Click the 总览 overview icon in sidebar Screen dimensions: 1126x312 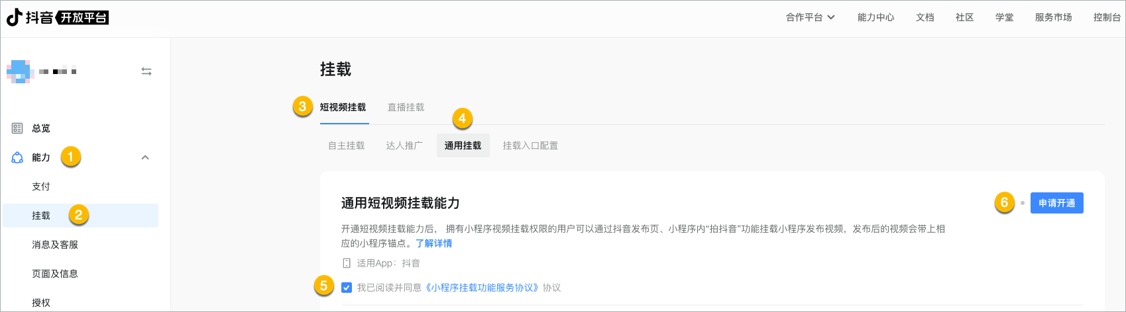pos(17,128)
